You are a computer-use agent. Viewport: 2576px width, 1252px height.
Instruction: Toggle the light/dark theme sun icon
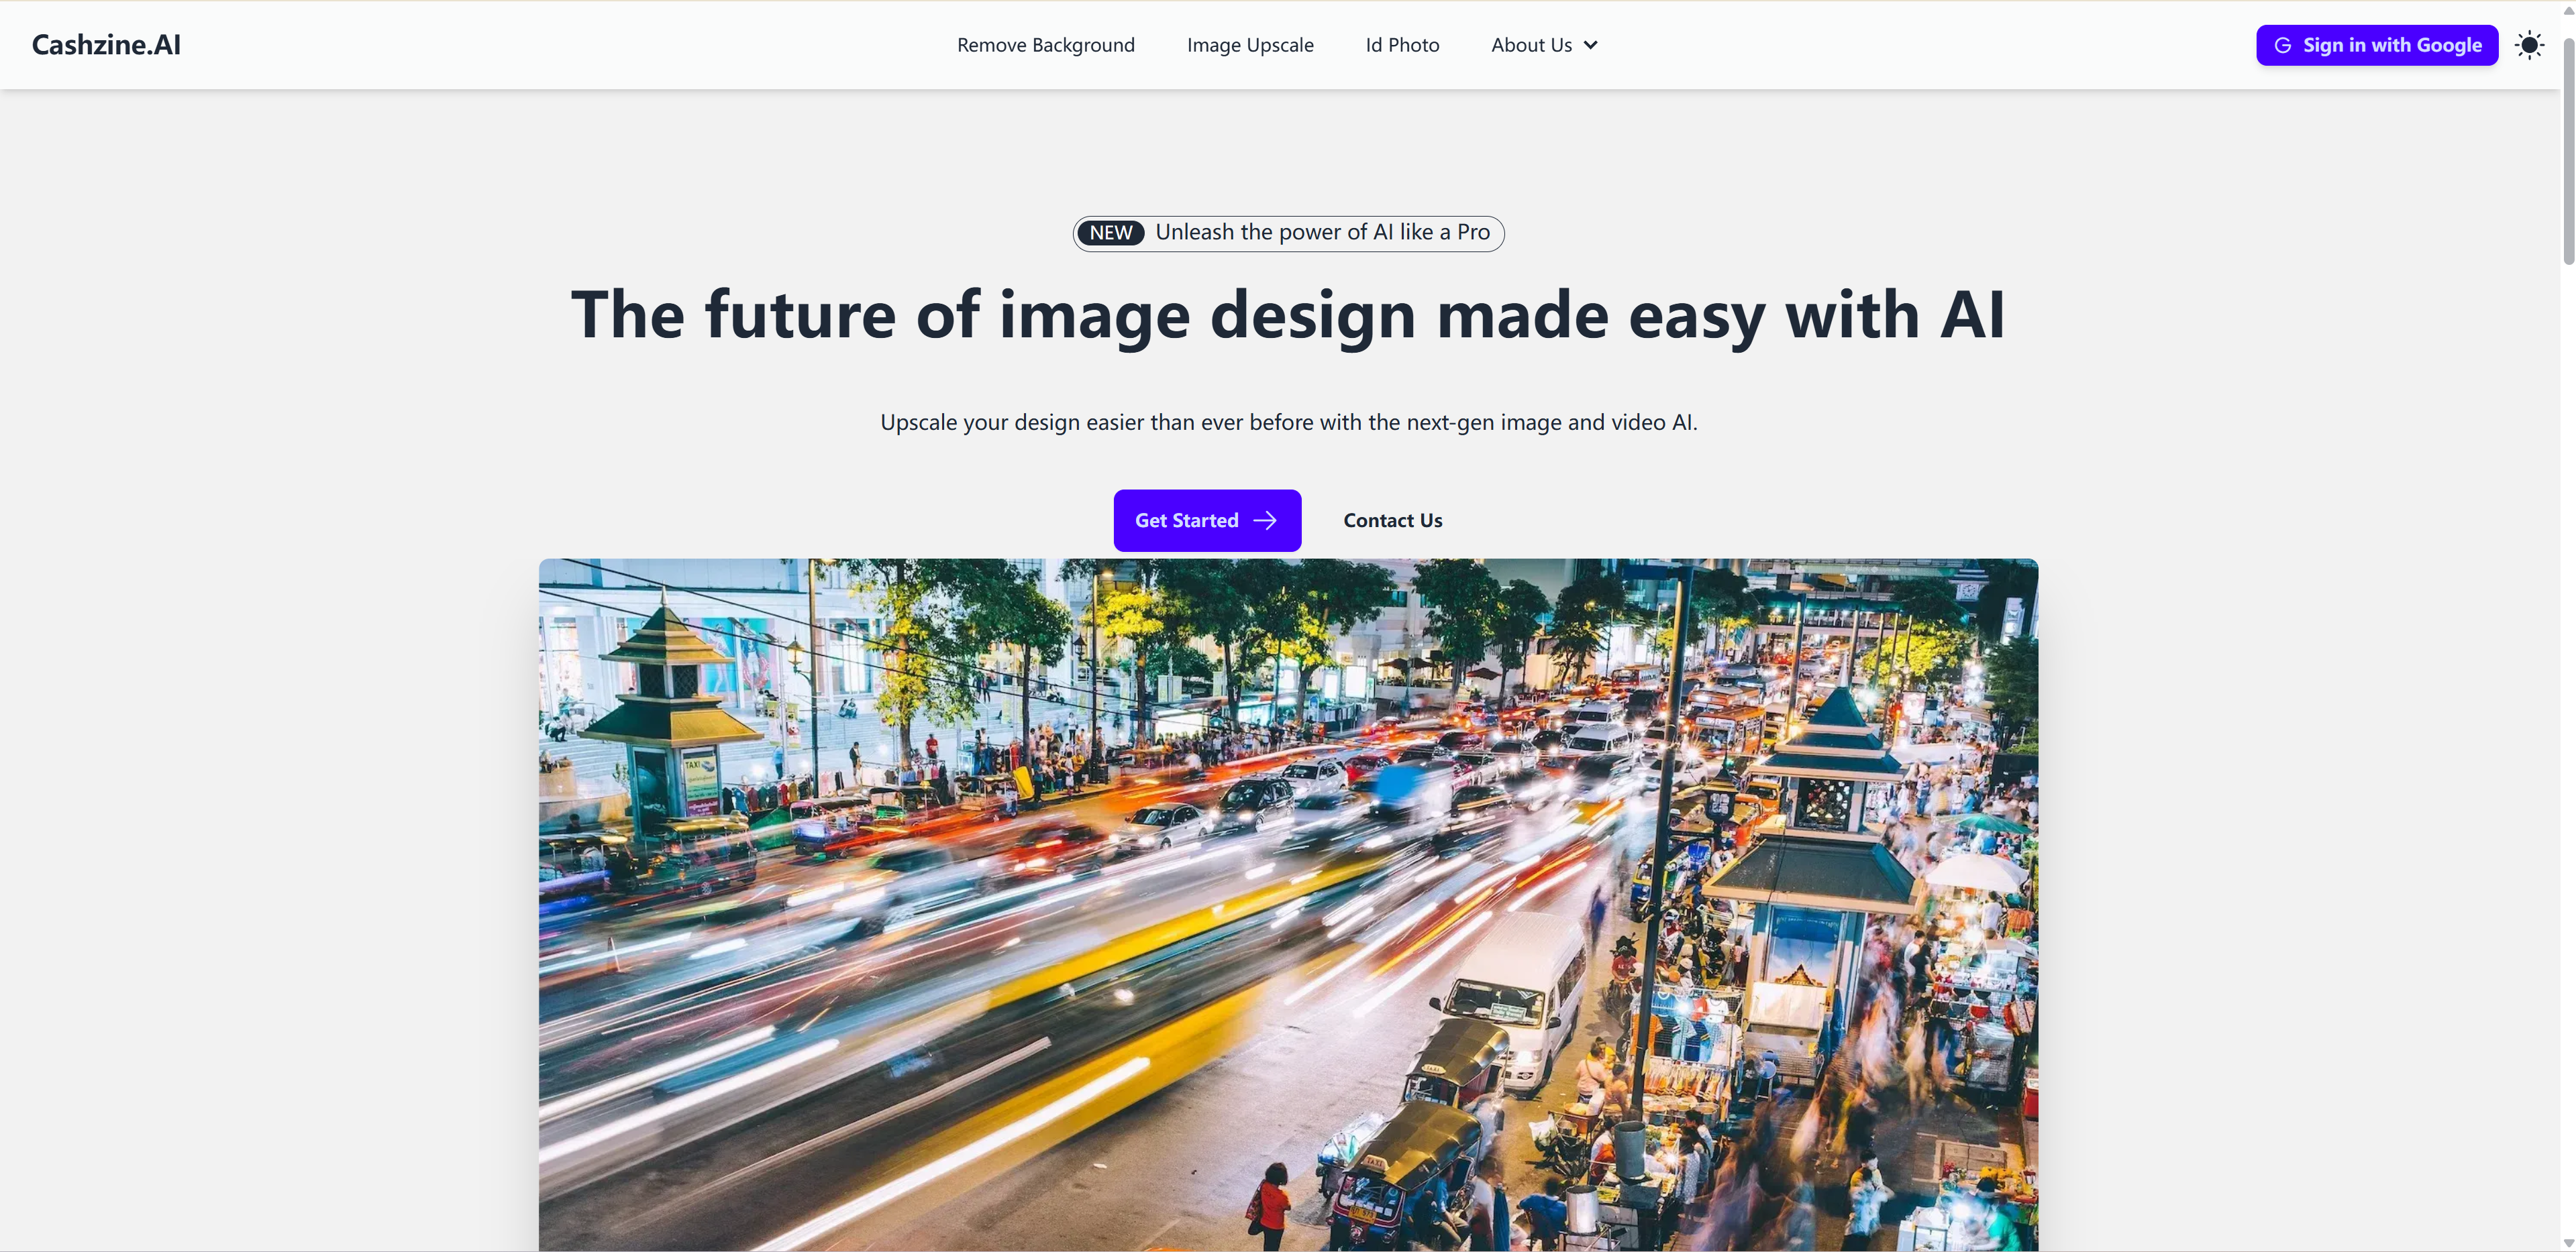[x=2529, y=45]
